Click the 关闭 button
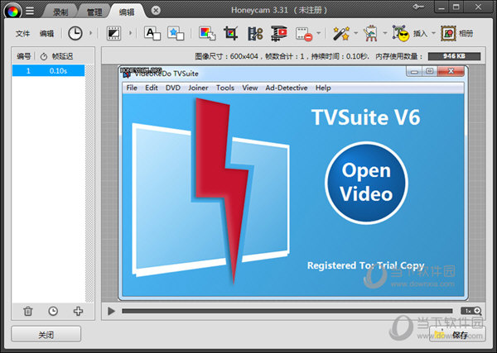 click(x=46, y=335)
